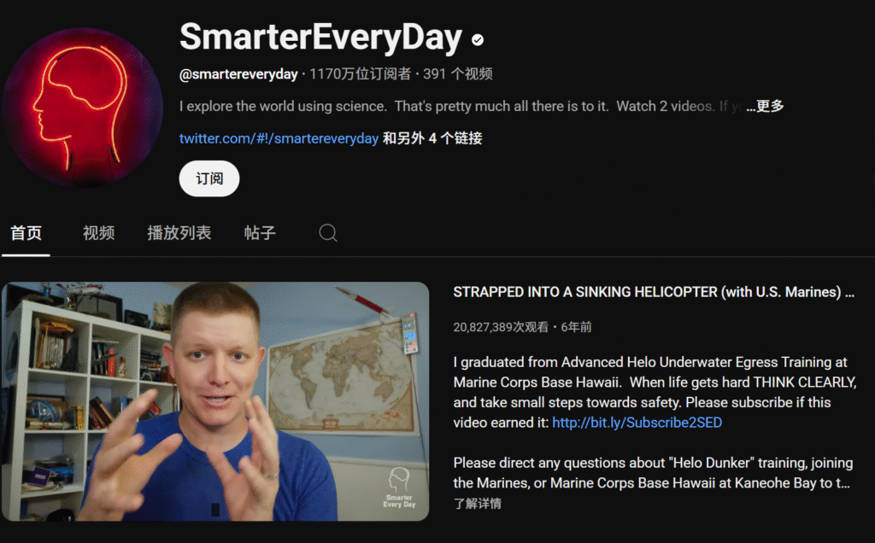Click the @smartereveryday channel handle
This screenshot has height=543, width=875.
(238, 74)
